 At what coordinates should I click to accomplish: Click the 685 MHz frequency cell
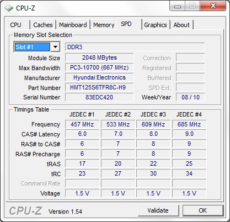(189, 124)
